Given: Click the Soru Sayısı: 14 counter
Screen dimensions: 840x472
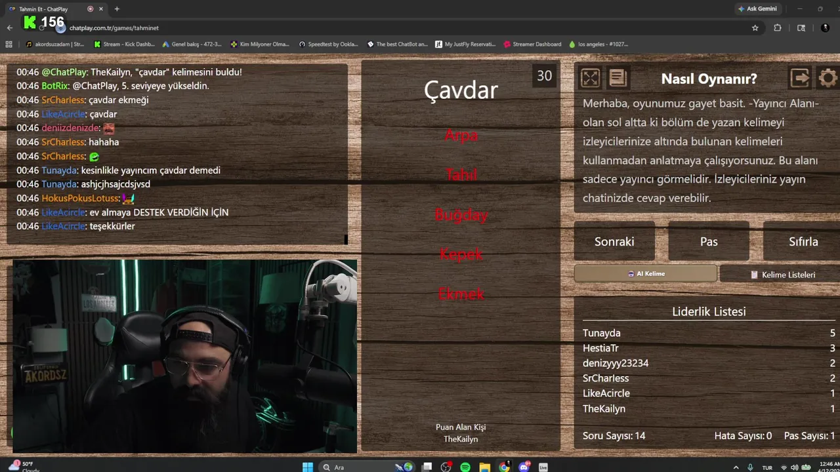Looking at the screenshot, I should click(x=614, y=436).
